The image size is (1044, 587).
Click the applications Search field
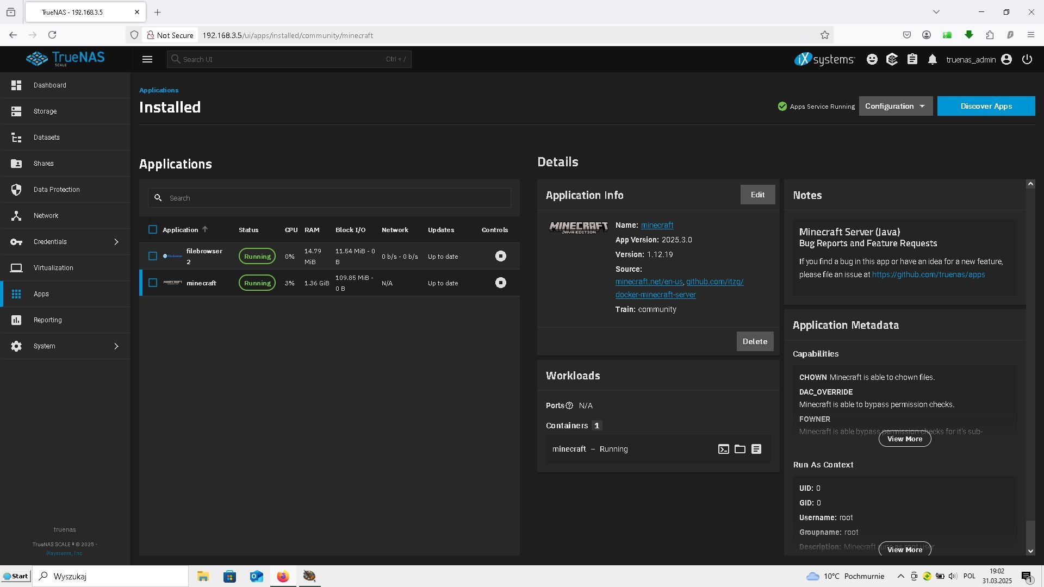point(329,198)
